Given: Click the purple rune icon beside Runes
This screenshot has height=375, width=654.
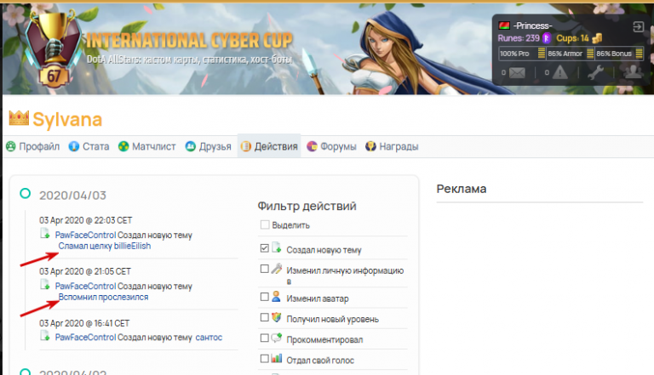Looking at the screenshot, I should (x=546, y=38).
